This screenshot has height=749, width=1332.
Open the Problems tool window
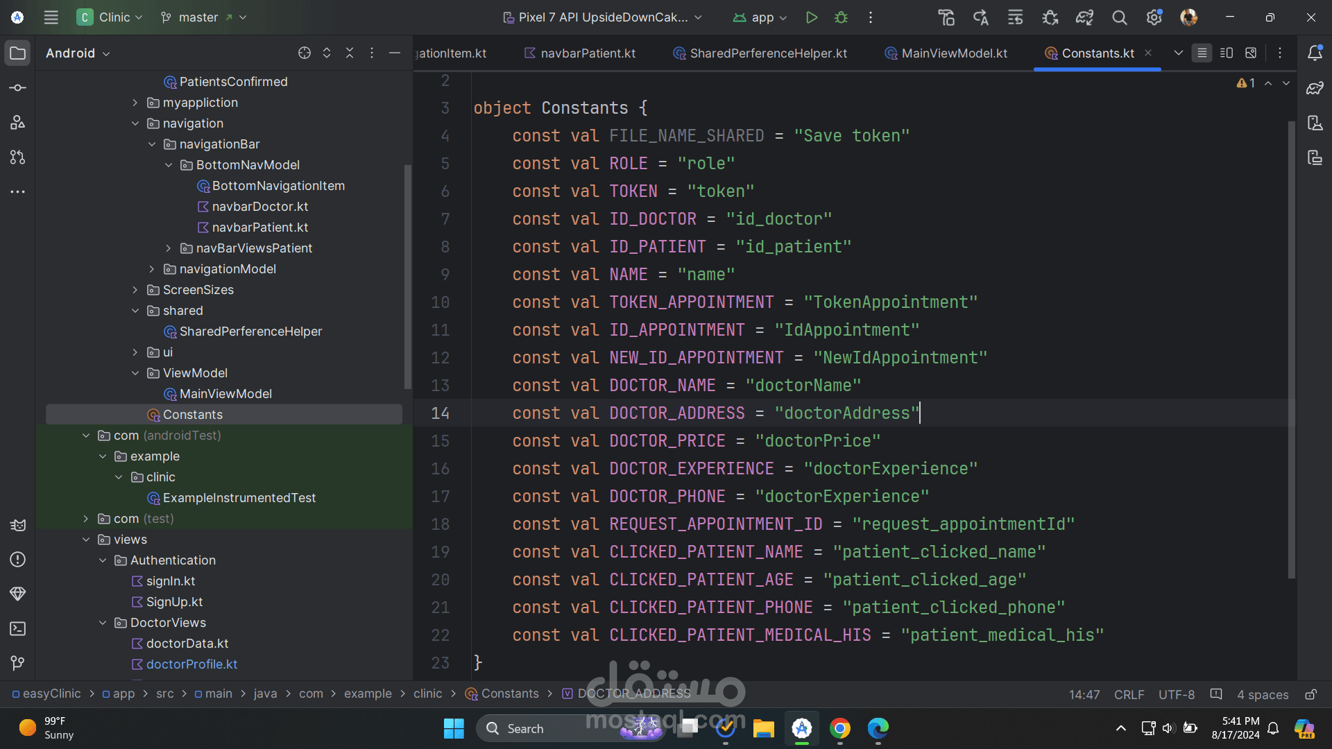[18, 560]
